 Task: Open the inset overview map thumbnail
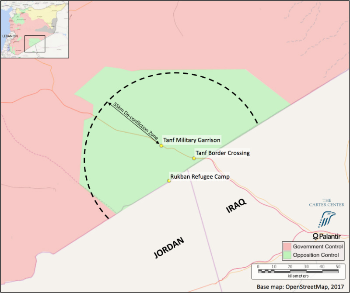coord(35,29)
